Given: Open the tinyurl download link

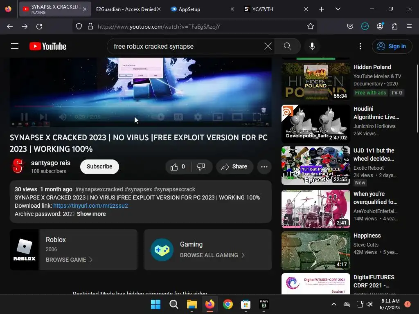Looking at the screenshot, I should coord(90,206).
